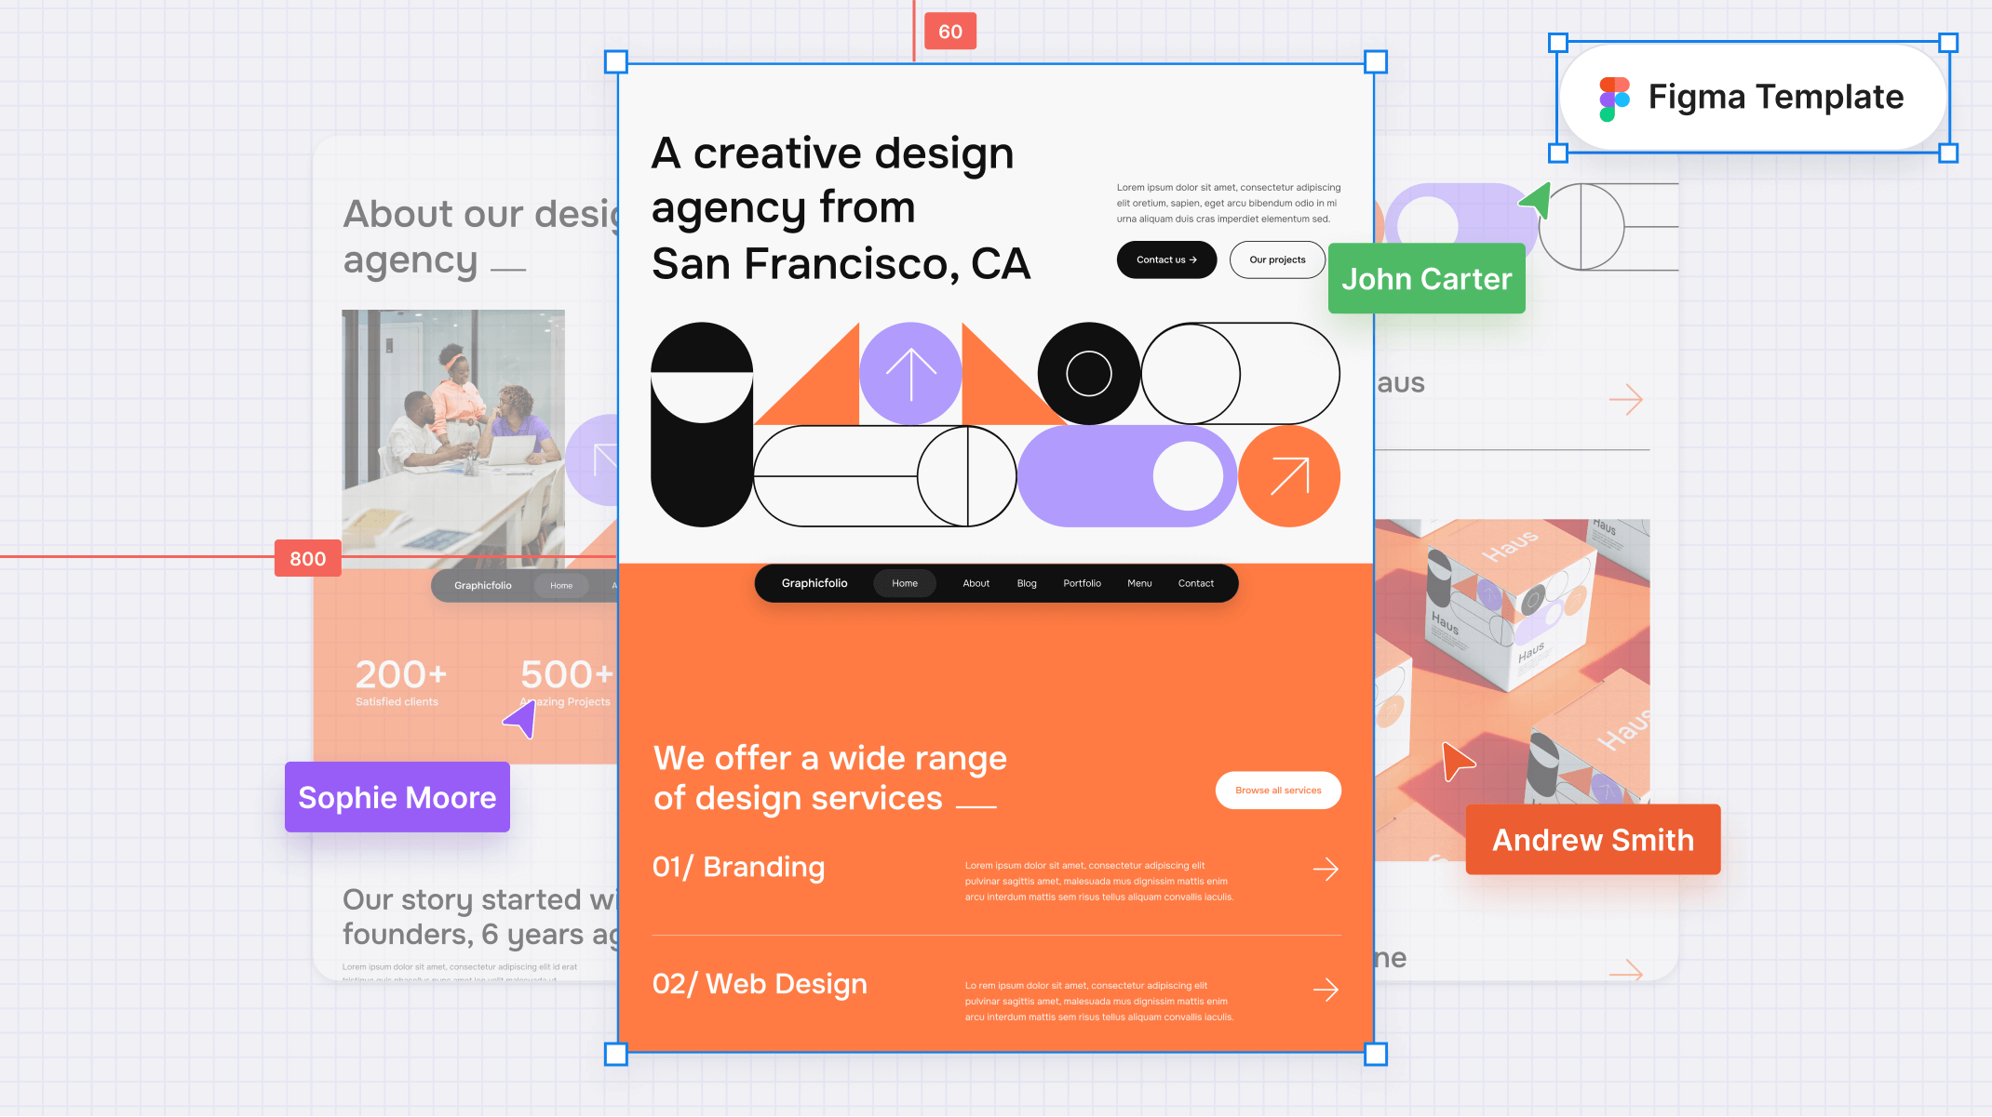
Task: Click the Contact us button on hero section
Action: (1165, 259)
